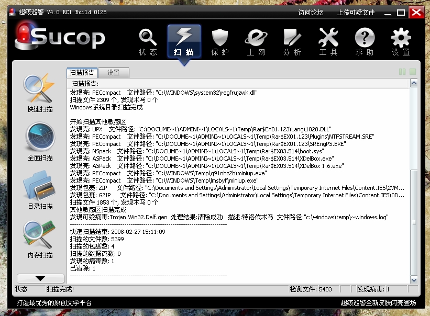Image resolution: width=430 pixels, height=316 pixels.
Task: Start 快速扫描 quick scan
Action: coord(40,93)
